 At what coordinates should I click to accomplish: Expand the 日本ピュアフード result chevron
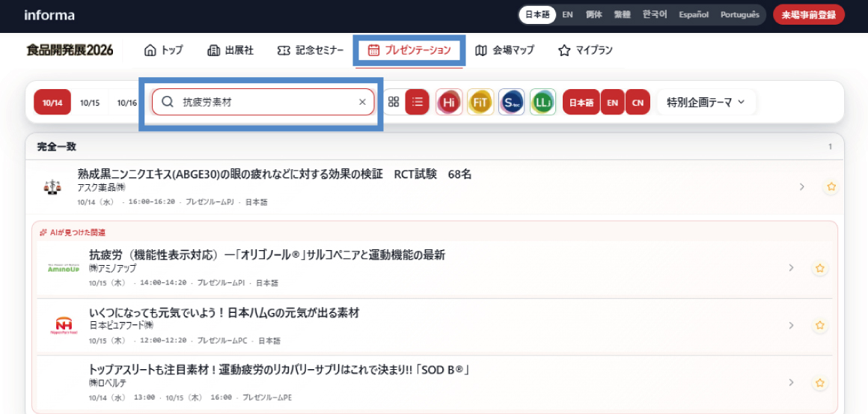coord(791,326)
